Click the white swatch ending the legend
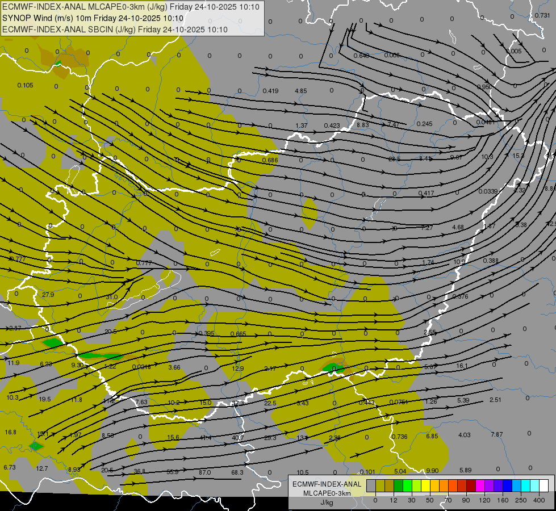Screen dimensions: 556x511 pyautogui.click(x=544, y=485)
